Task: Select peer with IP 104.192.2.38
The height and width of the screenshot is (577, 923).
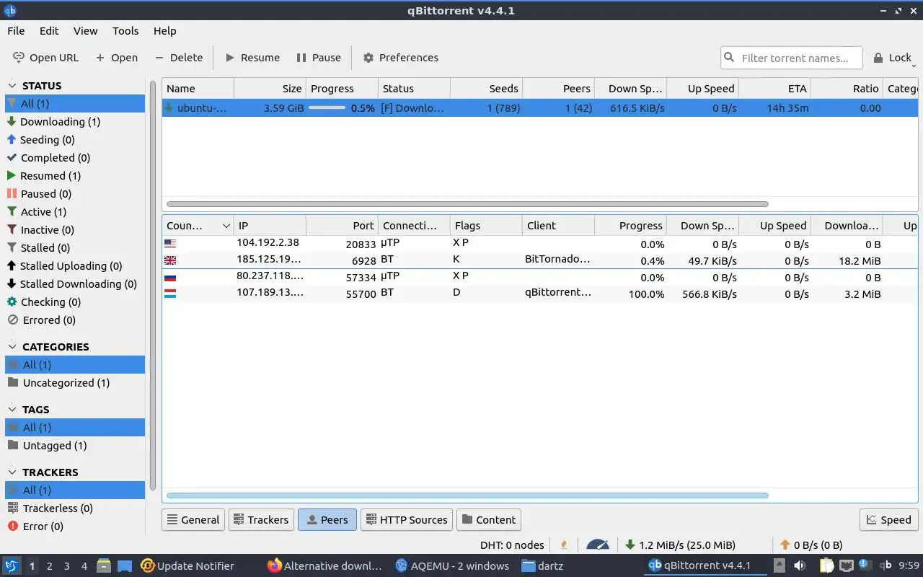Action: tap(539, 244)
